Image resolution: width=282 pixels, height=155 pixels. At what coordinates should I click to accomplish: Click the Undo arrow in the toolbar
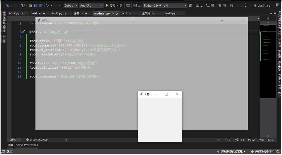tap(48, 5)
